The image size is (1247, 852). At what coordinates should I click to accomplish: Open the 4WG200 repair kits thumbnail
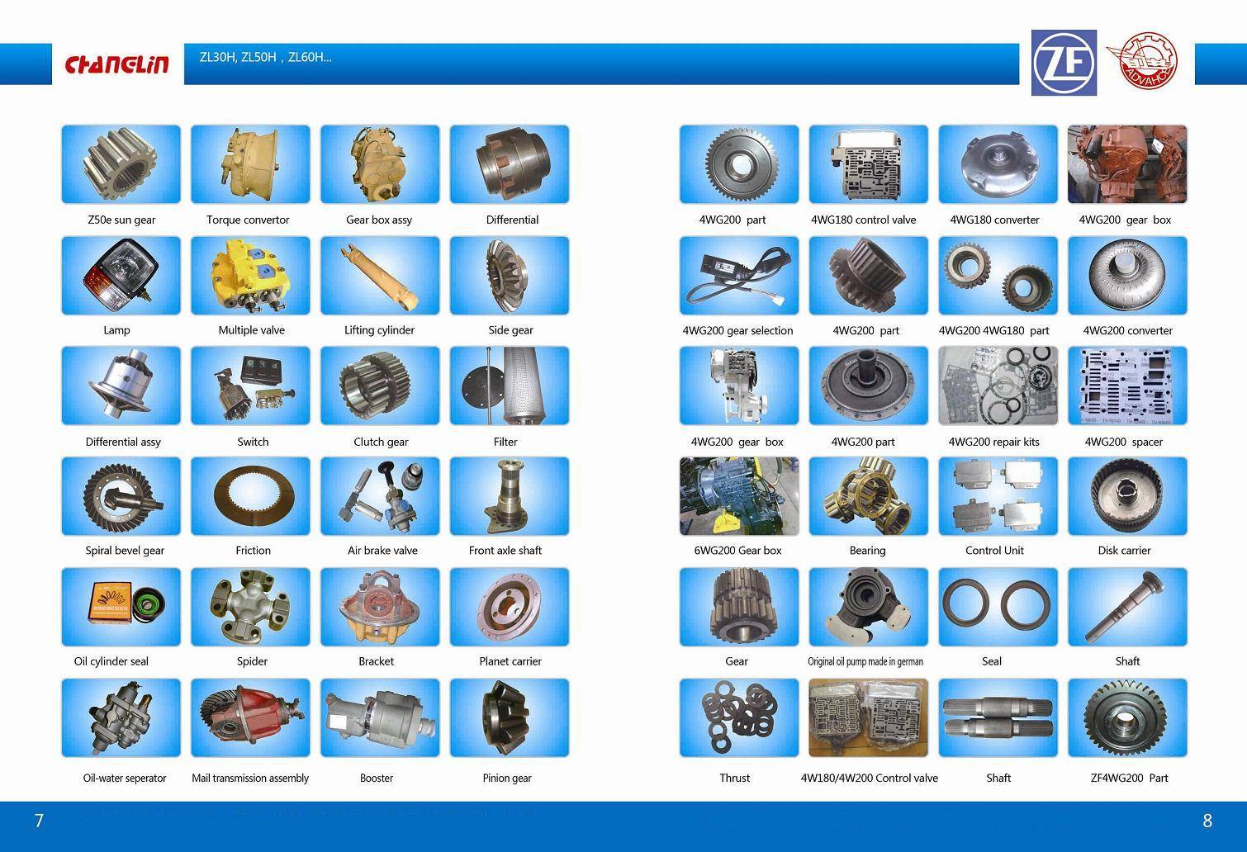[998, 386]
